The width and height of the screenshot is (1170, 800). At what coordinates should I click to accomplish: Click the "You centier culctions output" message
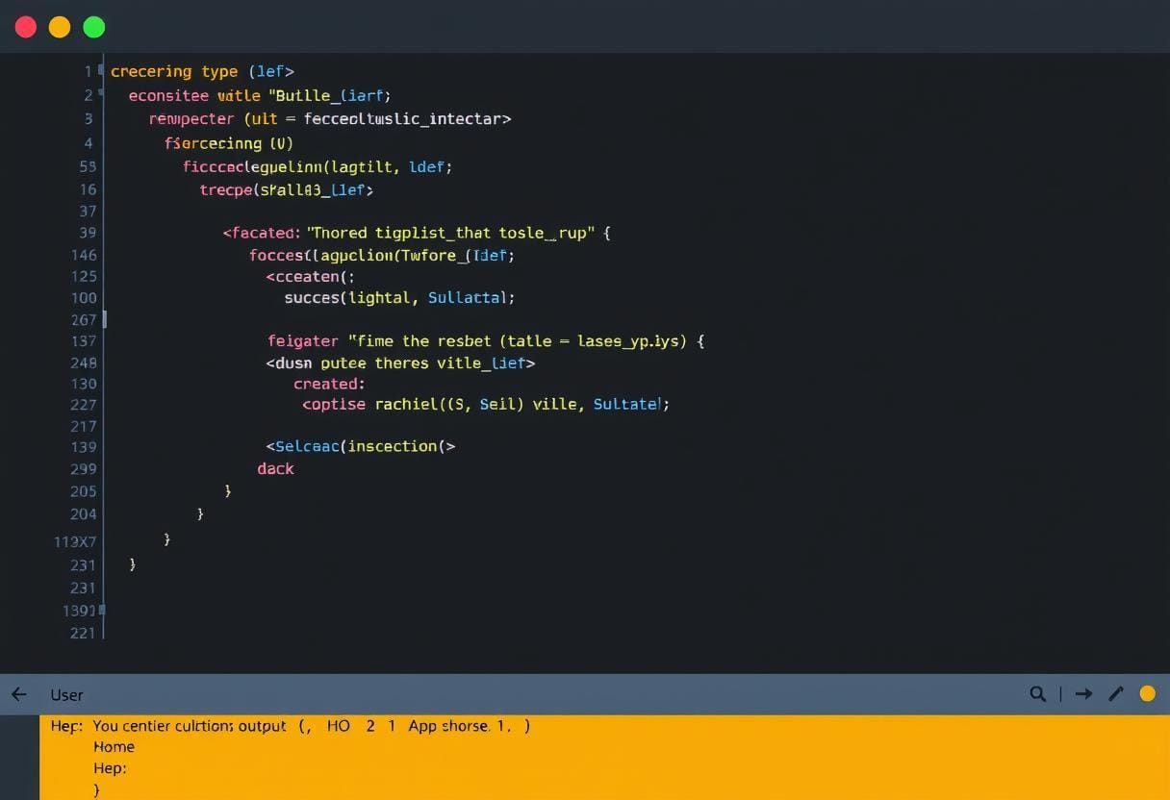coord(190,726)
